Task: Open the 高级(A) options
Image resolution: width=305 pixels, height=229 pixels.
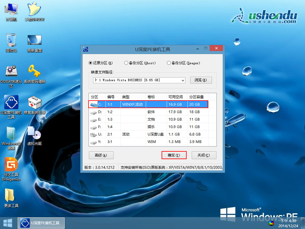Action: 101,155
